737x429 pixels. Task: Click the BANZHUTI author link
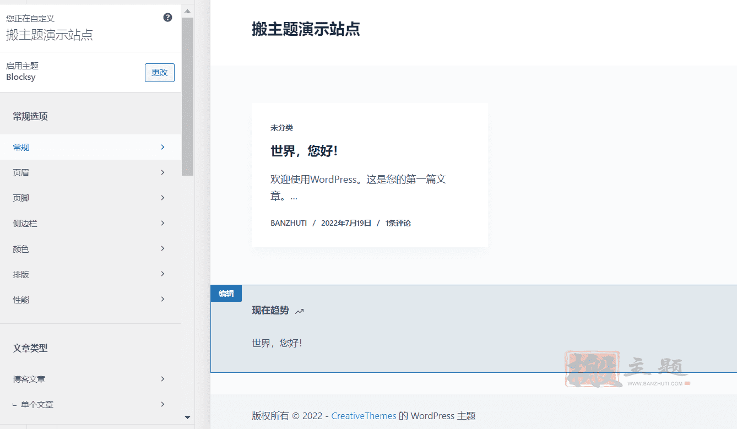pyautogui.click(x=289, y=223)
